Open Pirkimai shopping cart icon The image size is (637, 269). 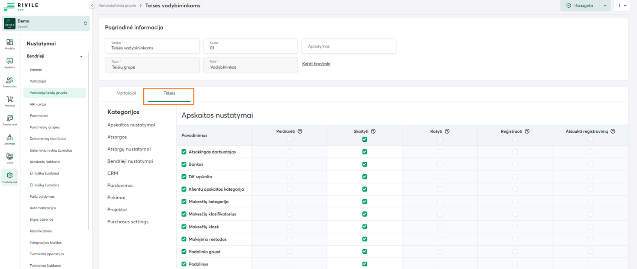click(10, 99)
